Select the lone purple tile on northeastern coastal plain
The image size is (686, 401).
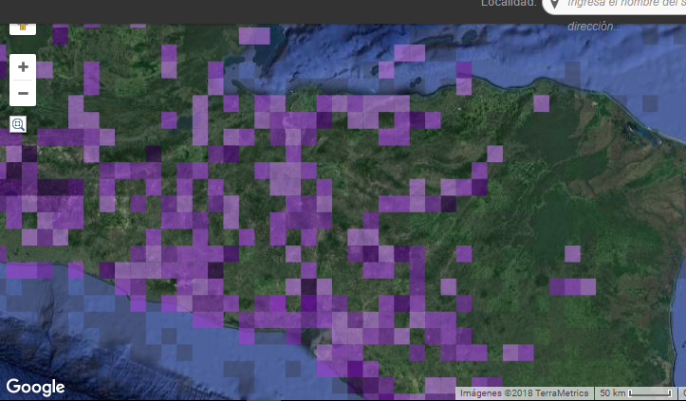click(541, 103)
